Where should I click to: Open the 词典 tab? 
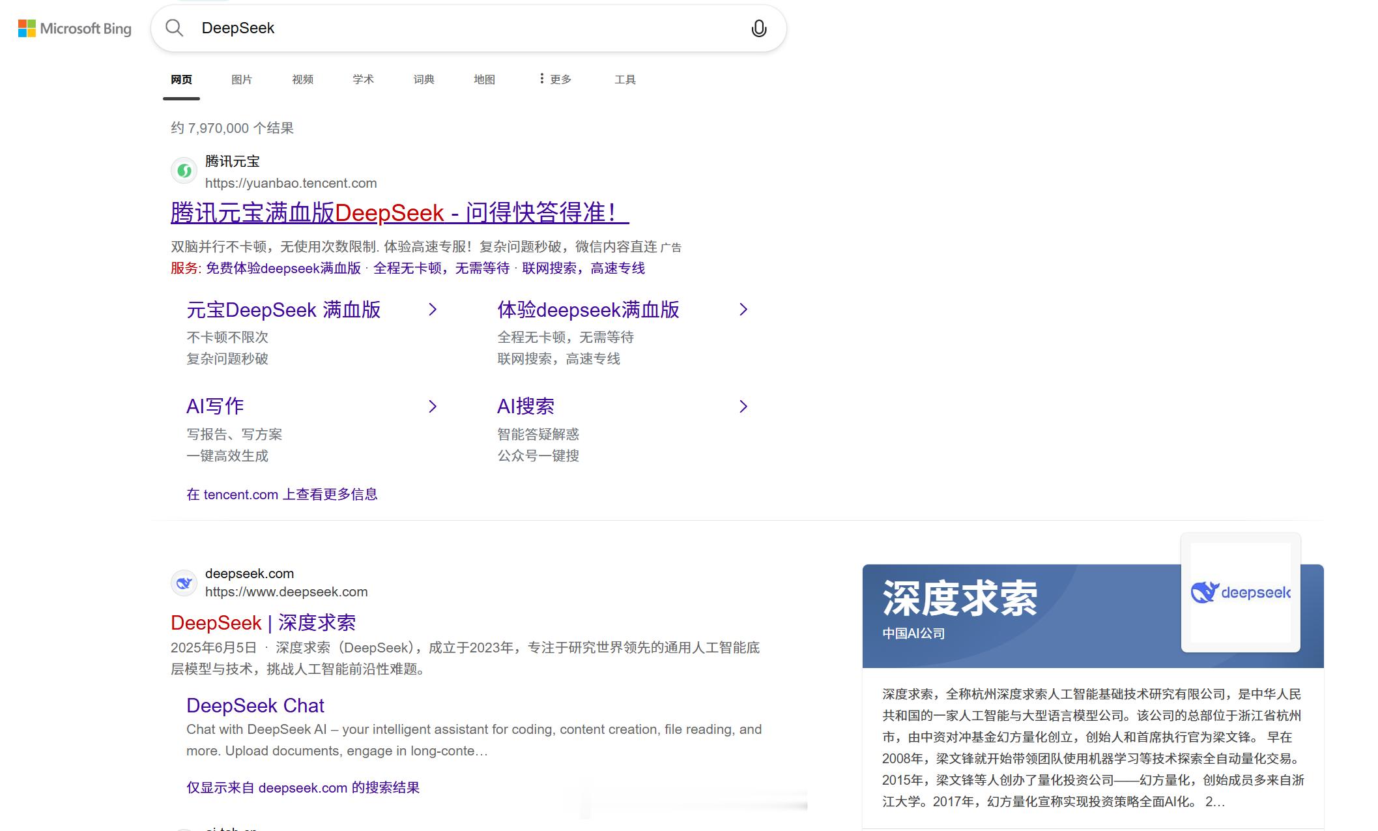point(424,80)
